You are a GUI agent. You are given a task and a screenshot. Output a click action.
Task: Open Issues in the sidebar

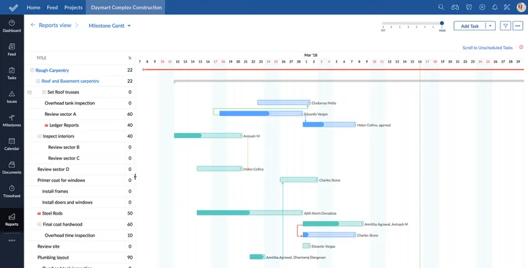12,97
